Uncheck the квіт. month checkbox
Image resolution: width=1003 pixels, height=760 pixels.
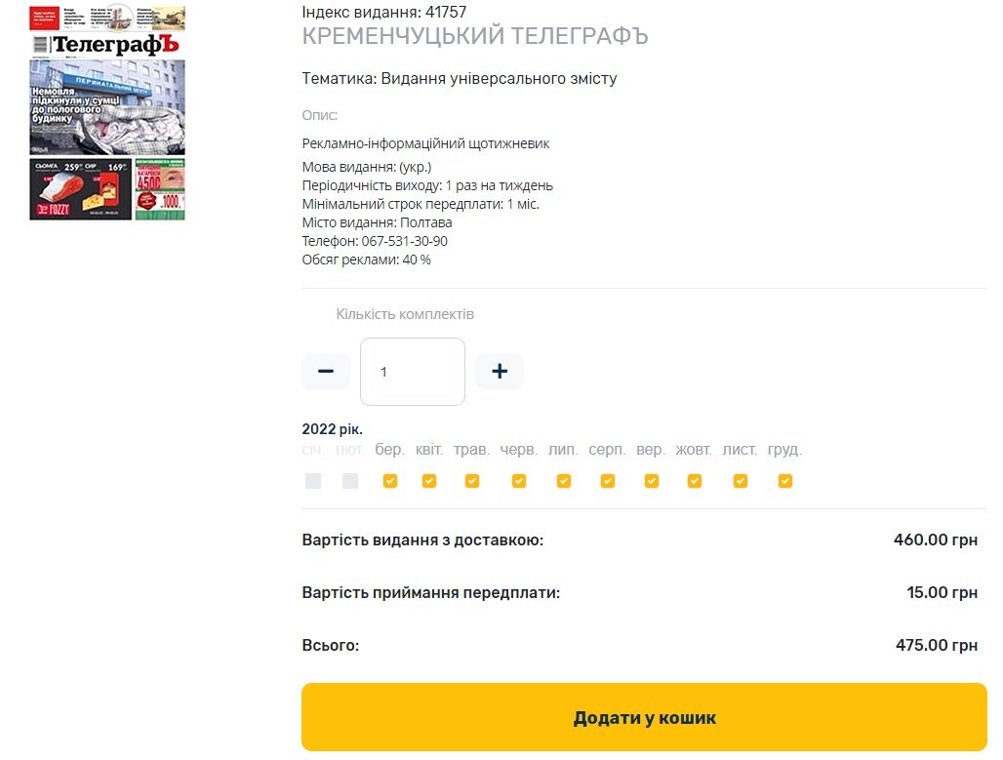coord(429,481)
